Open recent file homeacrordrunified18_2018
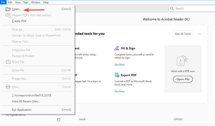The image size is (215, 126). pos(31,96)
